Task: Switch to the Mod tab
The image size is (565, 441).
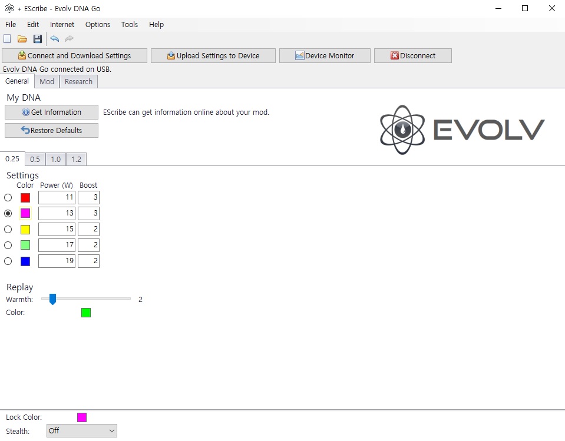Action: tap(47, 82)
